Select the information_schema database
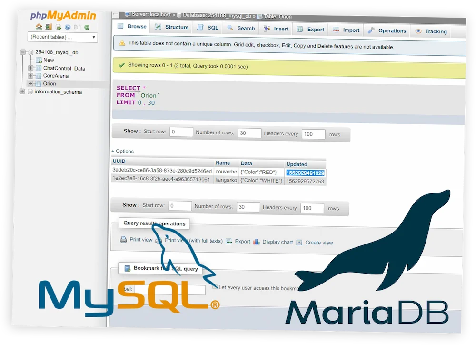The image size is (476, 345). (x=58, y=92)
